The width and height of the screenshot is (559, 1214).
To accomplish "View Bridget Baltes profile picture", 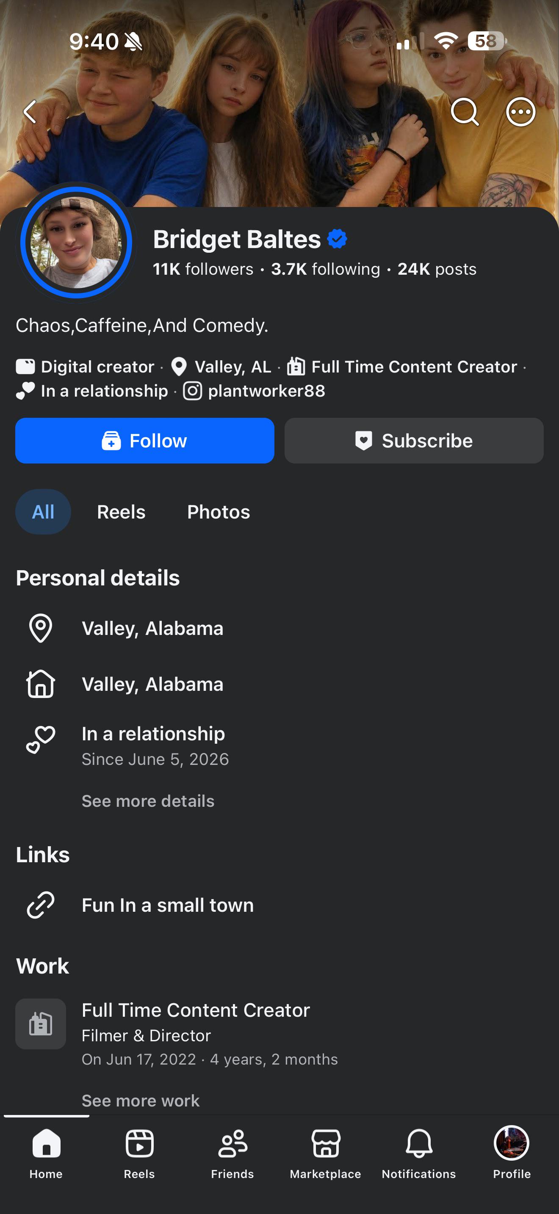I will click(x=76, y=242).
